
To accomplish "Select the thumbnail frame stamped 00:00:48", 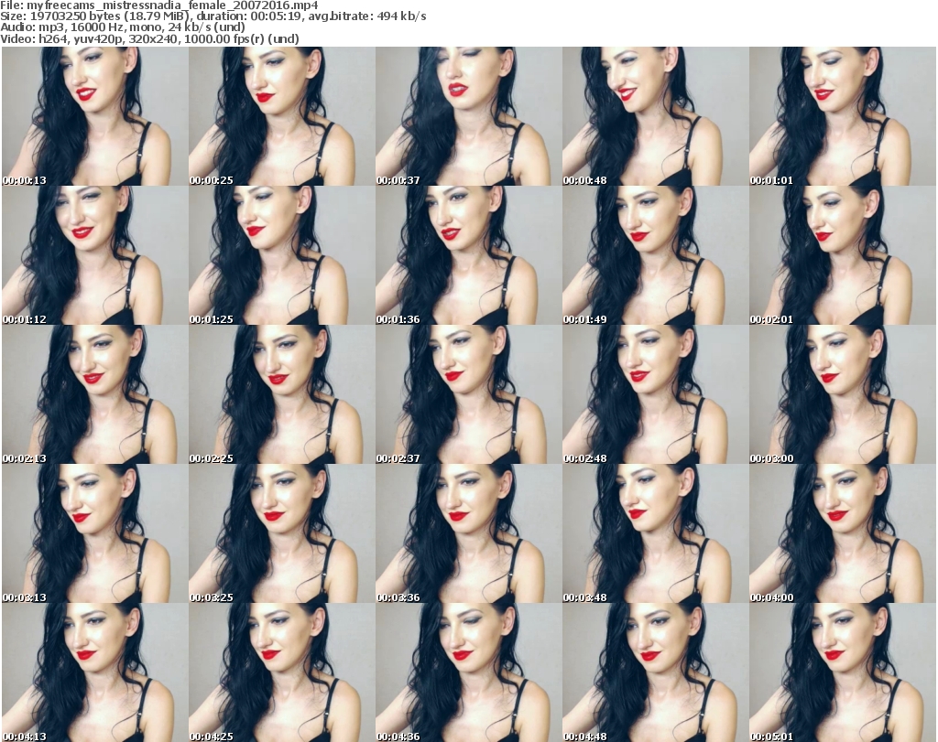I will click(655, 116).
